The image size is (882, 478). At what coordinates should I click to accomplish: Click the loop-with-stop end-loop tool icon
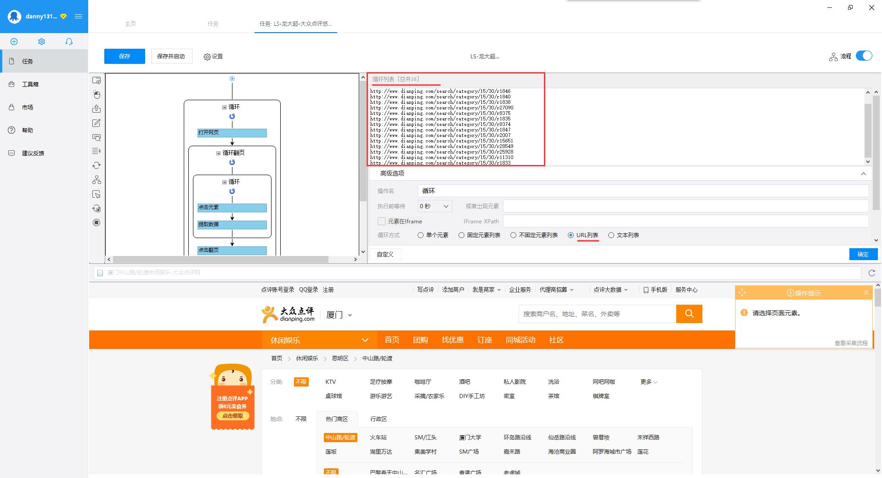96,208
